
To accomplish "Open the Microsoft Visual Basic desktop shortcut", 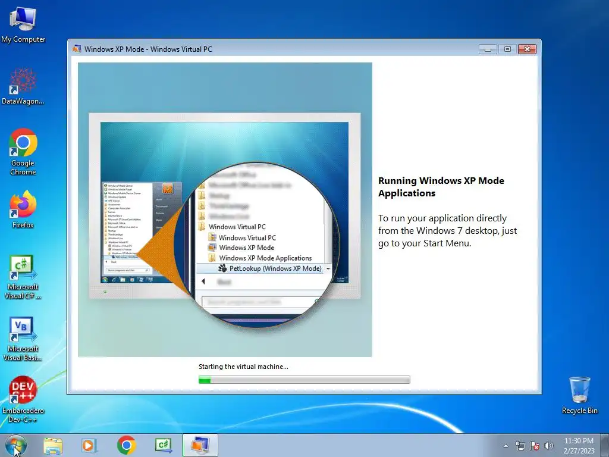I will click(x=23, y=339).
